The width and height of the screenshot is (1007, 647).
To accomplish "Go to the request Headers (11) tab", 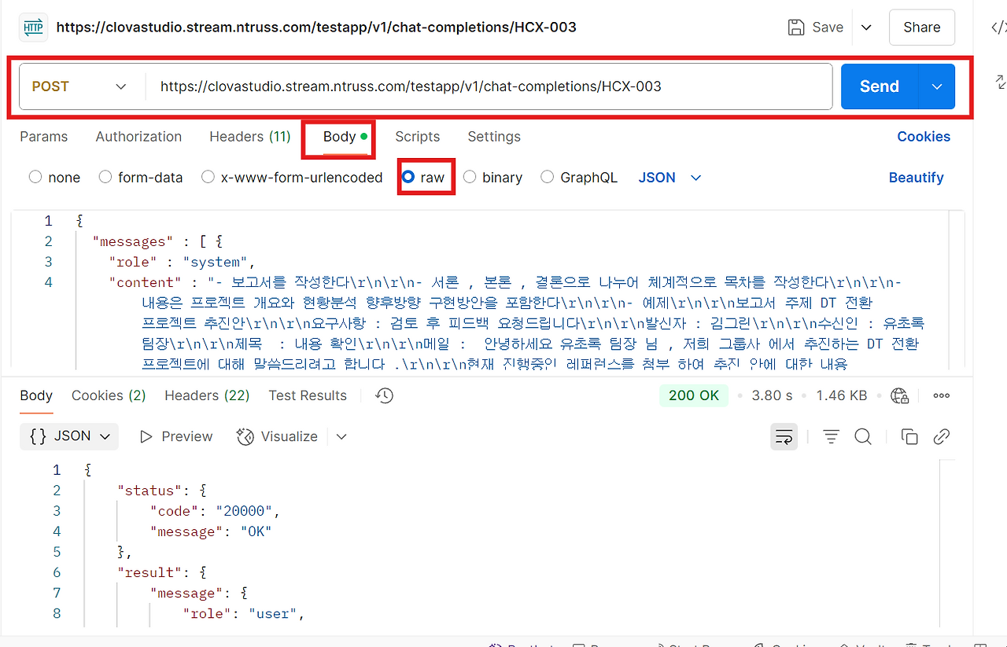I will point(250,137).
